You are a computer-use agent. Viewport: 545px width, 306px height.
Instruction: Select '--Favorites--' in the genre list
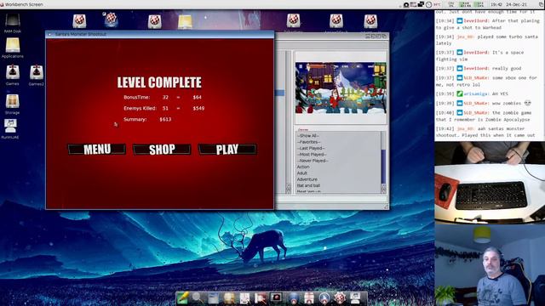308,142
